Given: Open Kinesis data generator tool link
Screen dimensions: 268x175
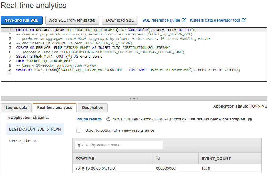Looking at the screenshot, I should point(215,20).
